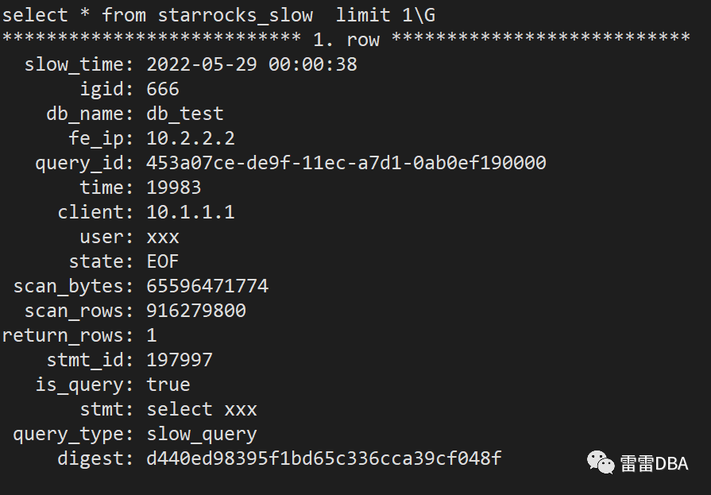Click the return_rows field label

[x=68, y=335]
